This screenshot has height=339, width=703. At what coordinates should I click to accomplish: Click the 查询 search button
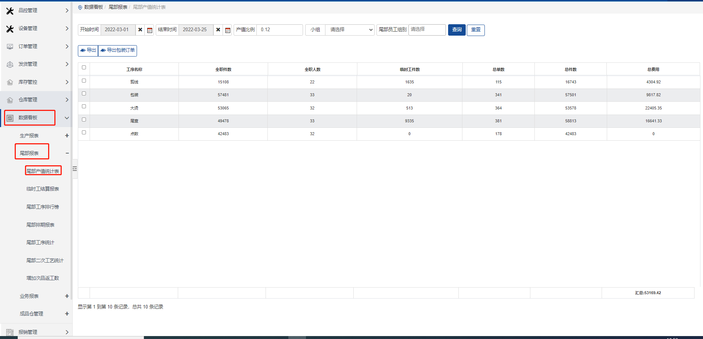point(457,30)
